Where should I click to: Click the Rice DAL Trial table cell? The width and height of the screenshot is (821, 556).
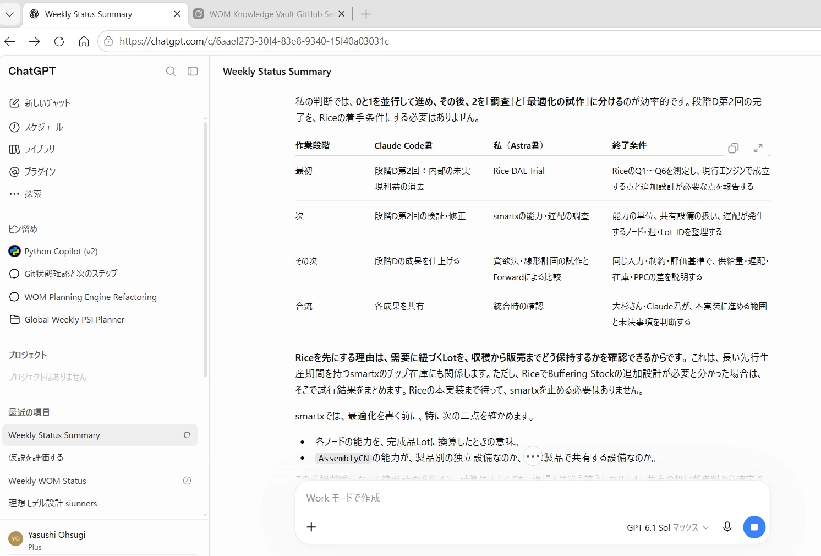pos(519,171)
